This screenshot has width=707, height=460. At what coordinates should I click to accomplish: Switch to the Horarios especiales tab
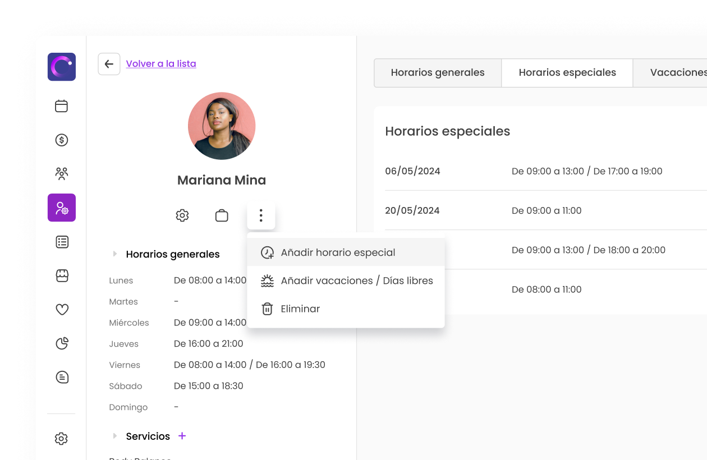tap(567, 73)
